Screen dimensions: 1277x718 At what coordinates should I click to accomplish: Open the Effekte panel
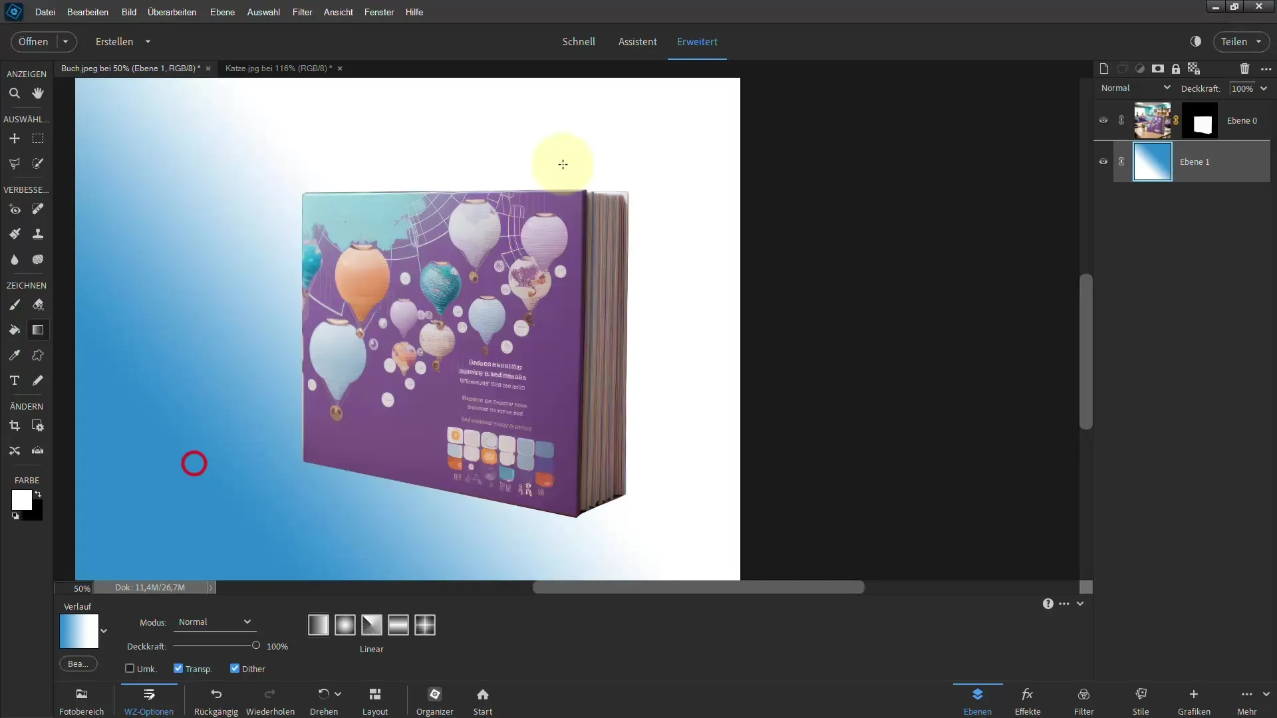click(1028, 701)
